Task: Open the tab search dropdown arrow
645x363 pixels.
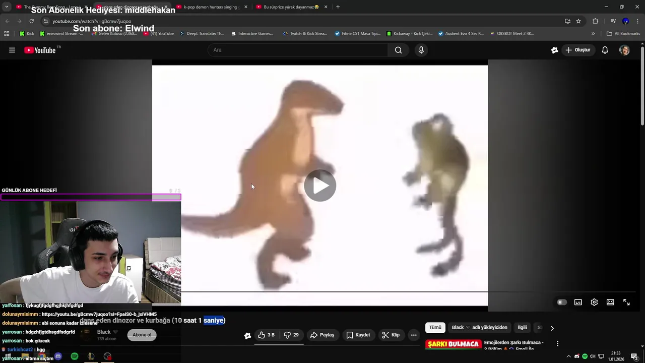Action: tap(7, 7)
